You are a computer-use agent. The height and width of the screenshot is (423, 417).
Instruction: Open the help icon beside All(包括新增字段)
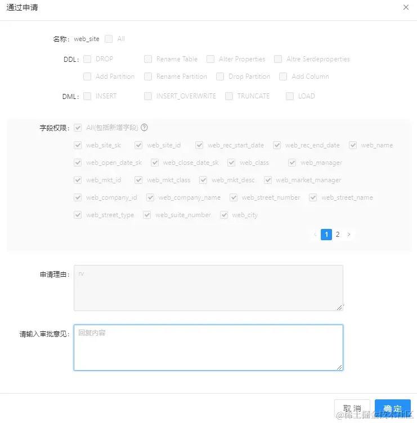coord(145,127)
